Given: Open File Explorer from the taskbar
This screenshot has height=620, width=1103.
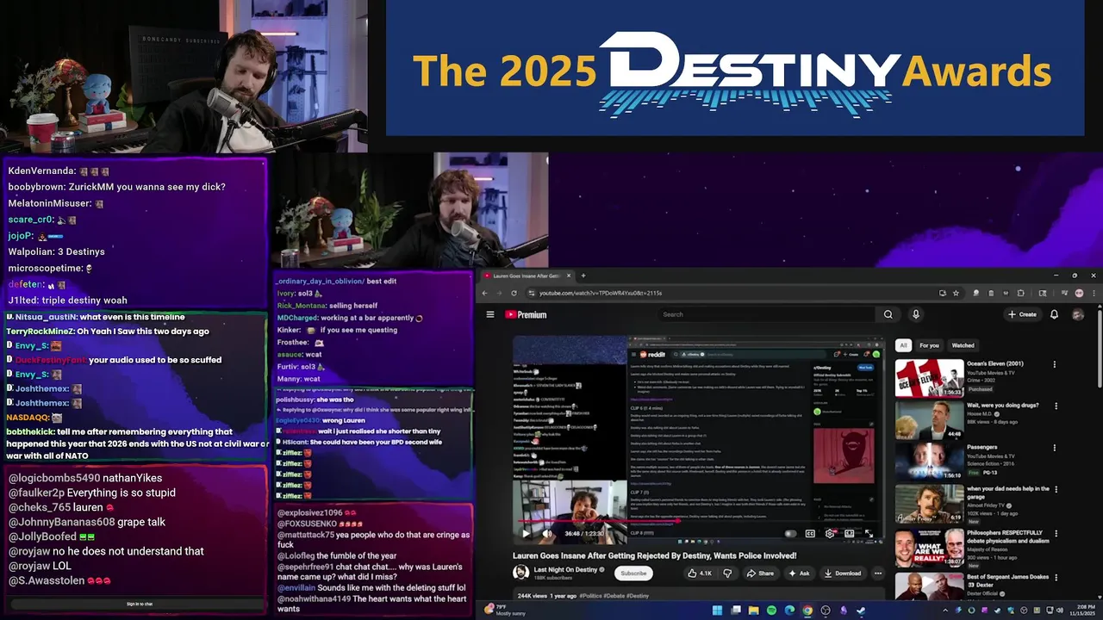Looking at the screenshot, I should click(753, 611).
